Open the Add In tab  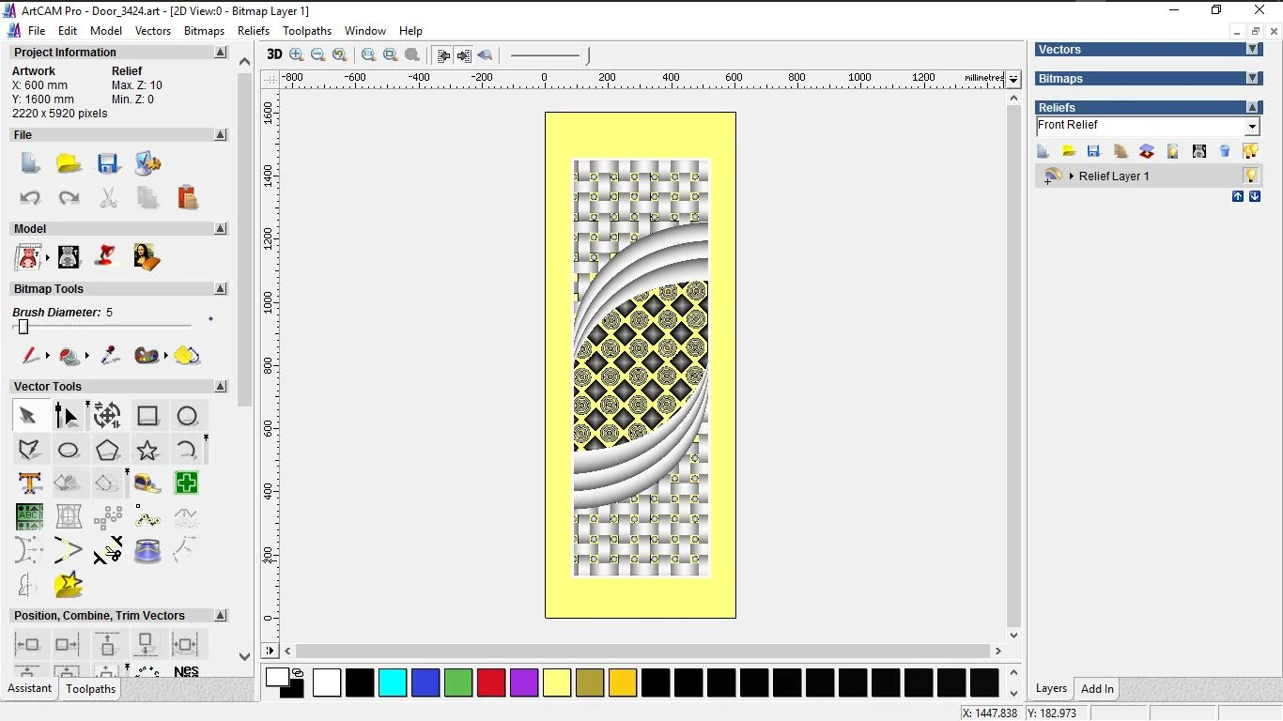tap(1097, 689)
